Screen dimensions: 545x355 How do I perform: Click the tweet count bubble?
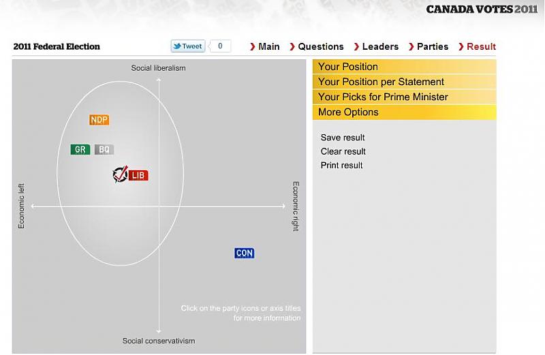(220, 46)
